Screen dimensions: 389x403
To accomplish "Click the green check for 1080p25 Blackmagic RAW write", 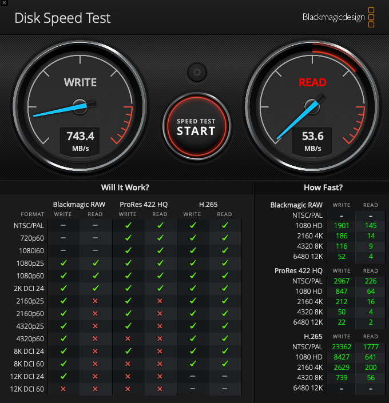I will coord(63,263).
